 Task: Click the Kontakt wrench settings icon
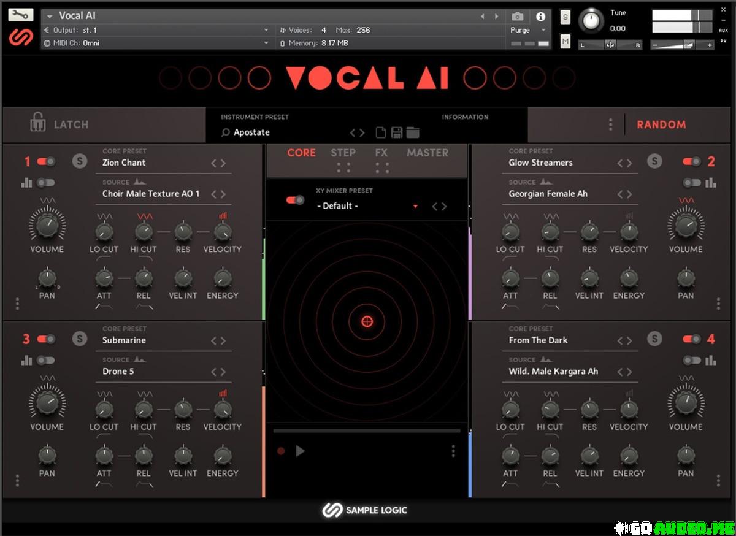20,15
